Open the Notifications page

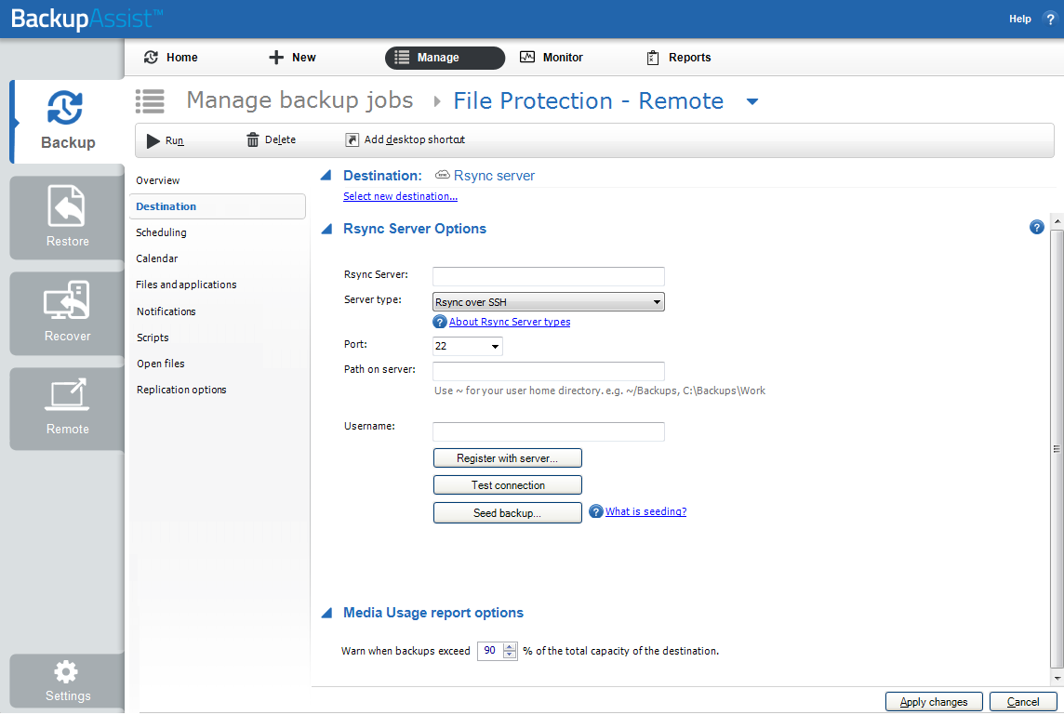coord(166,311)
